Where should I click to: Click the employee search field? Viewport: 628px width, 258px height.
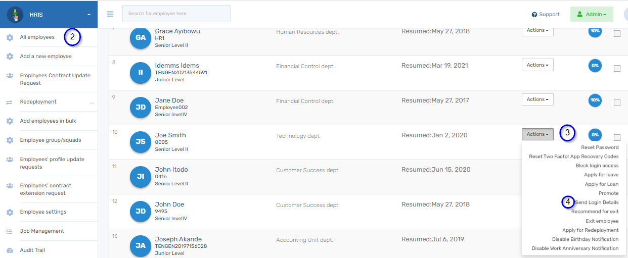click(176, 14)
